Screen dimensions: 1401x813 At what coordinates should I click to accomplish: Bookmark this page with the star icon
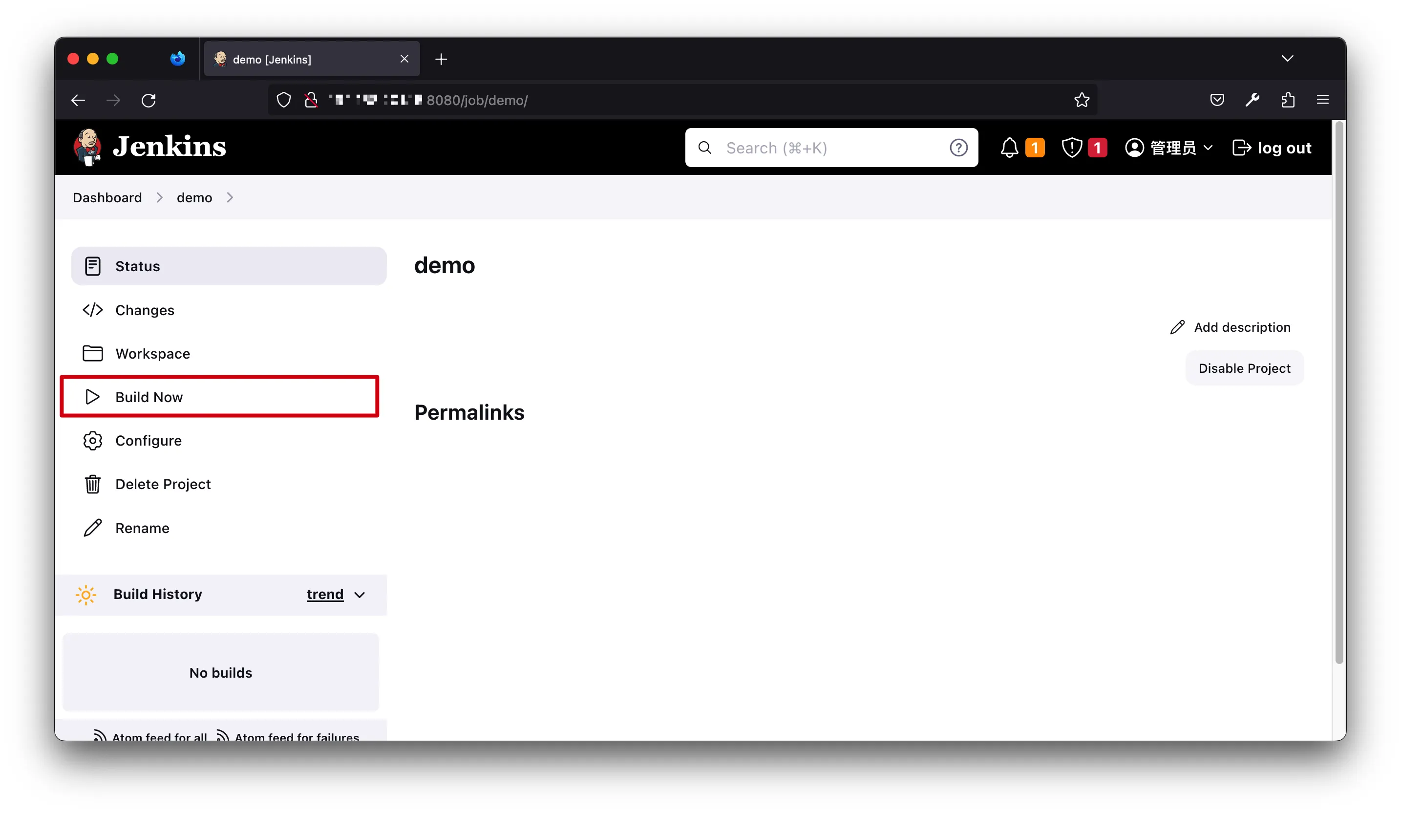click(1082, 100)
